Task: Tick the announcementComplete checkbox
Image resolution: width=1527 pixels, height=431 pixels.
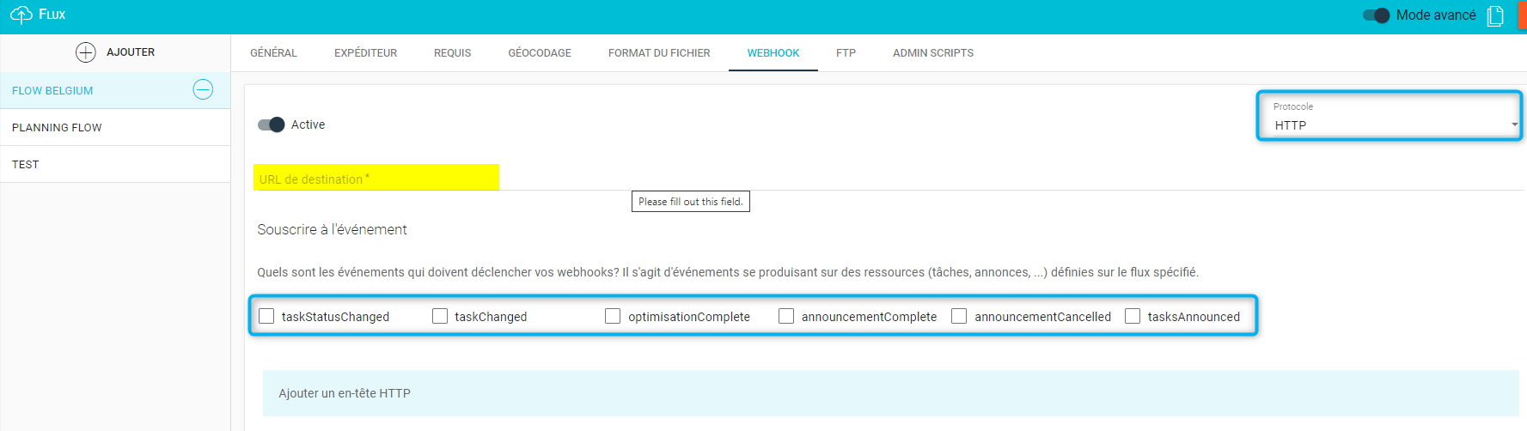Action: [x=786, y=316]
